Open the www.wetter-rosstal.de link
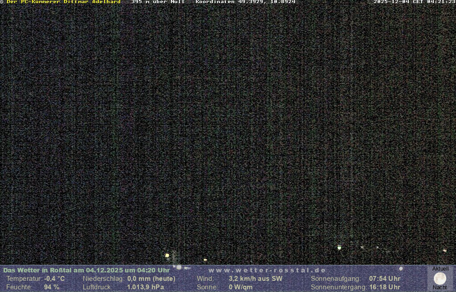This screenshot has height=292, width=456. [267, 270]
